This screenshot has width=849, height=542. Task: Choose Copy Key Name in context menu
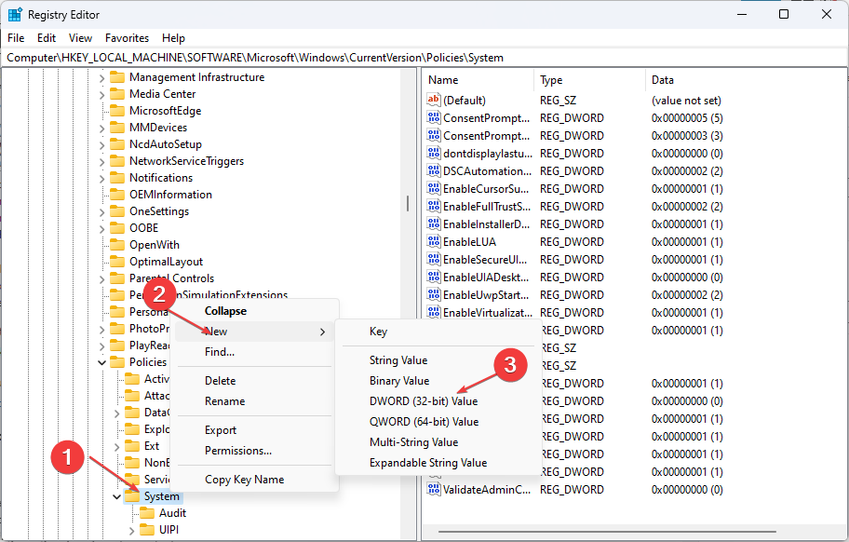coord(254,480)
